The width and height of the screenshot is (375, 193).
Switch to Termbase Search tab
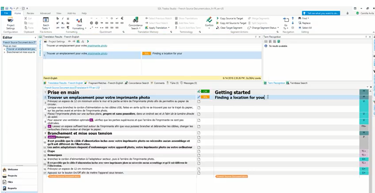coord(296,83)
